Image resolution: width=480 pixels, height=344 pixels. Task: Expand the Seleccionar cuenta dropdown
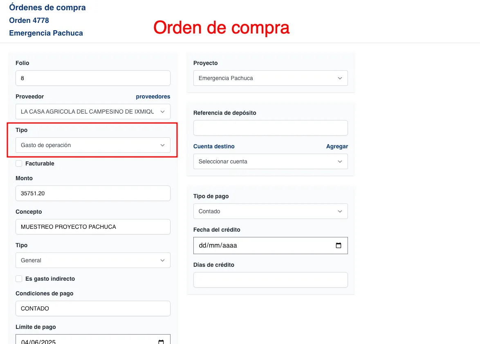270,161
